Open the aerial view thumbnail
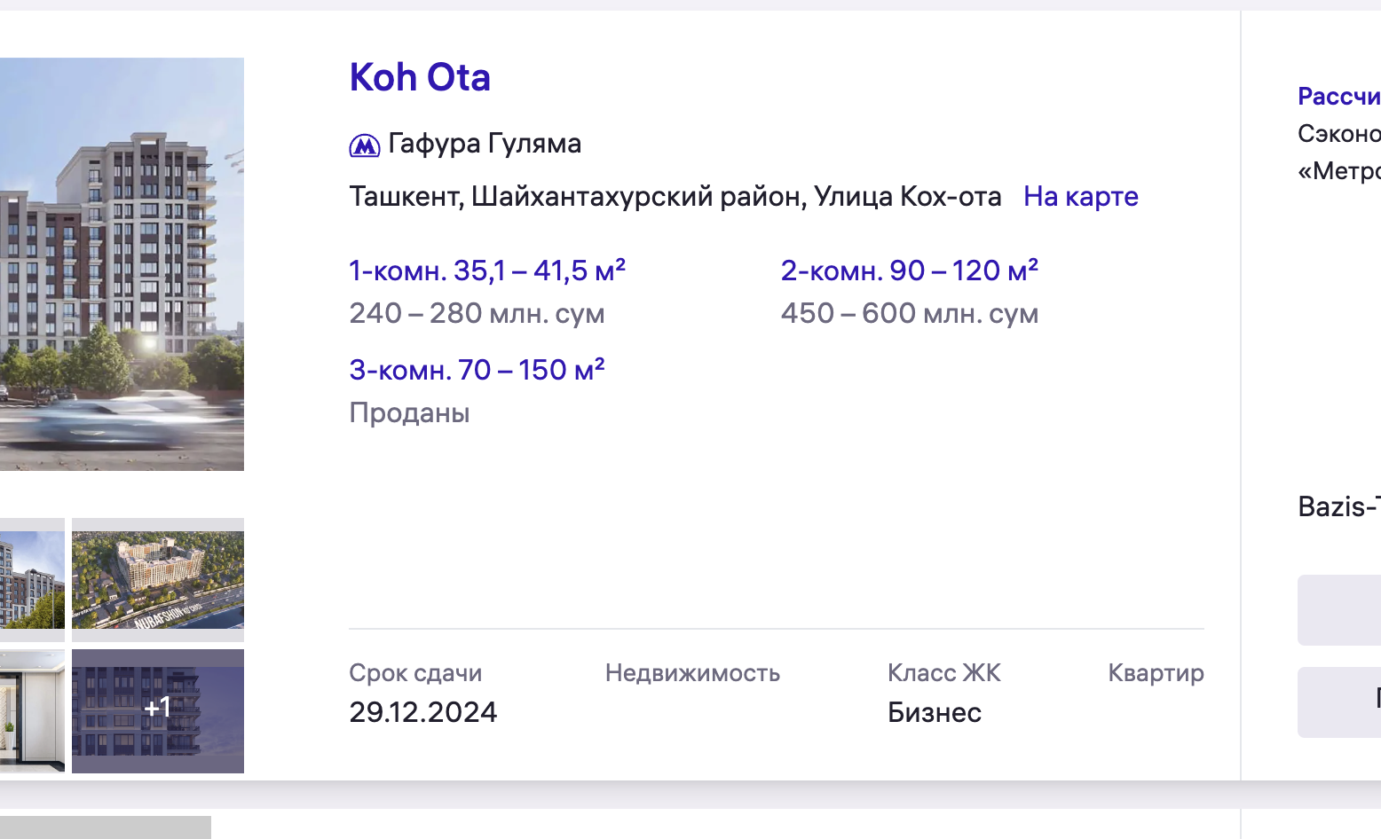 tap(158, 579)
